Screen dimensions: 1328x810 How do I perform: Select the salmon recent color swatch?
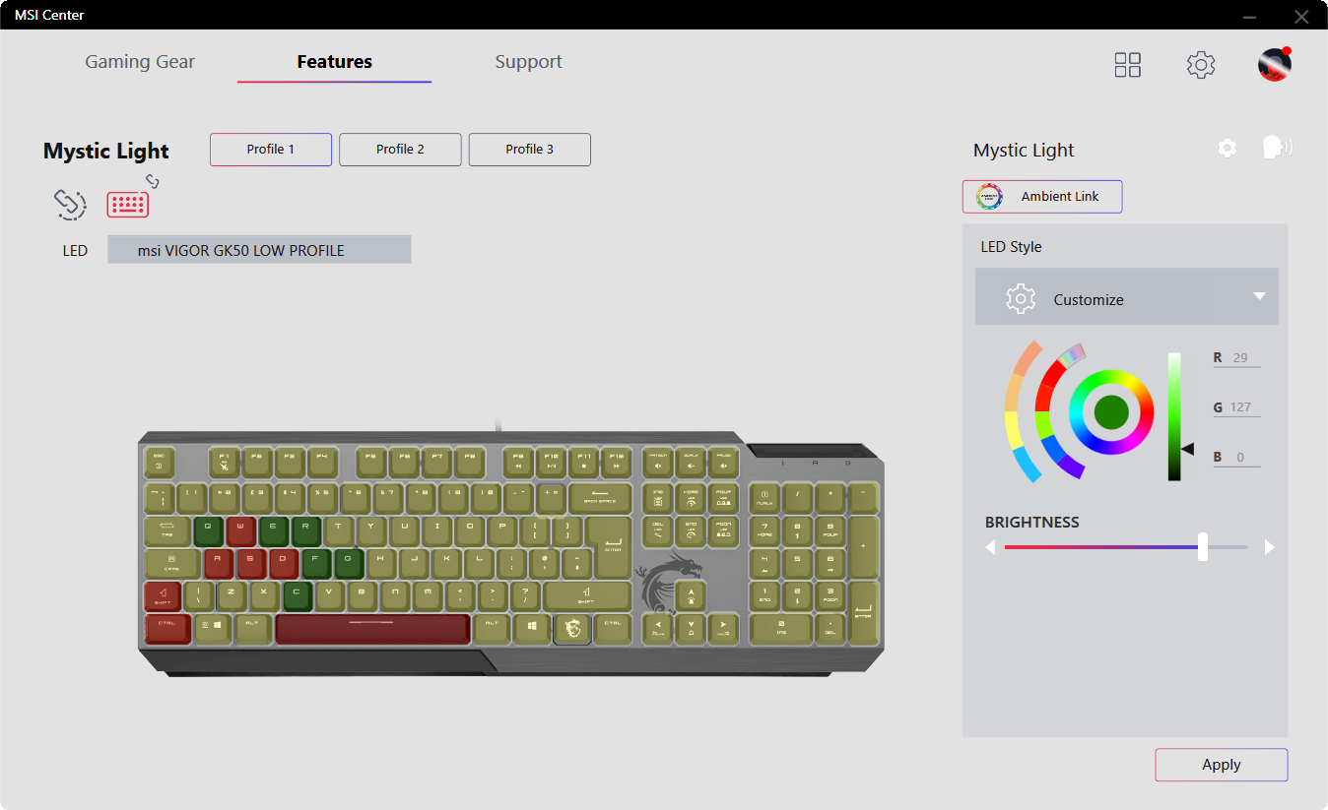pyautogui.click(x=1029, y=357)
